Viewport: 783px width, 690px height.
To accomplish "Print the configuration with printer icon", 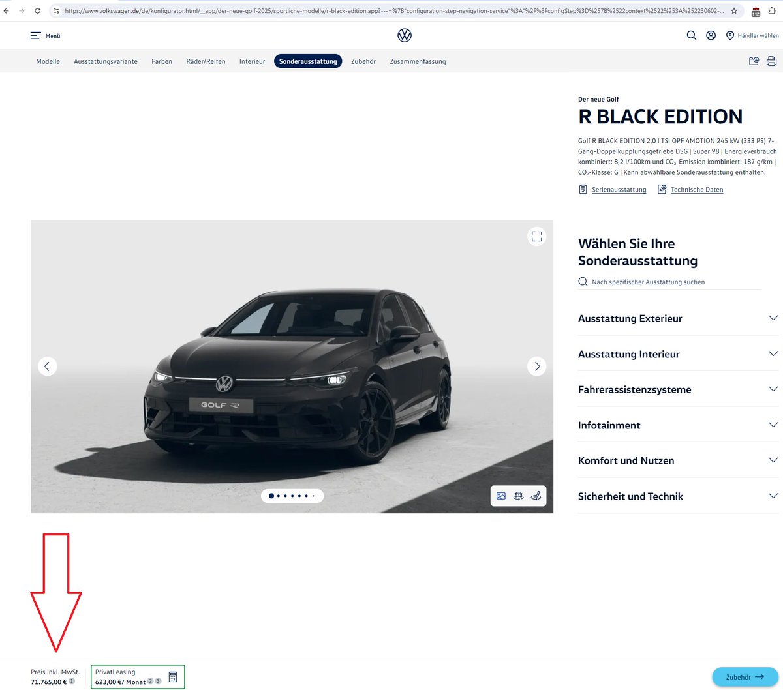I will [771, 61].
